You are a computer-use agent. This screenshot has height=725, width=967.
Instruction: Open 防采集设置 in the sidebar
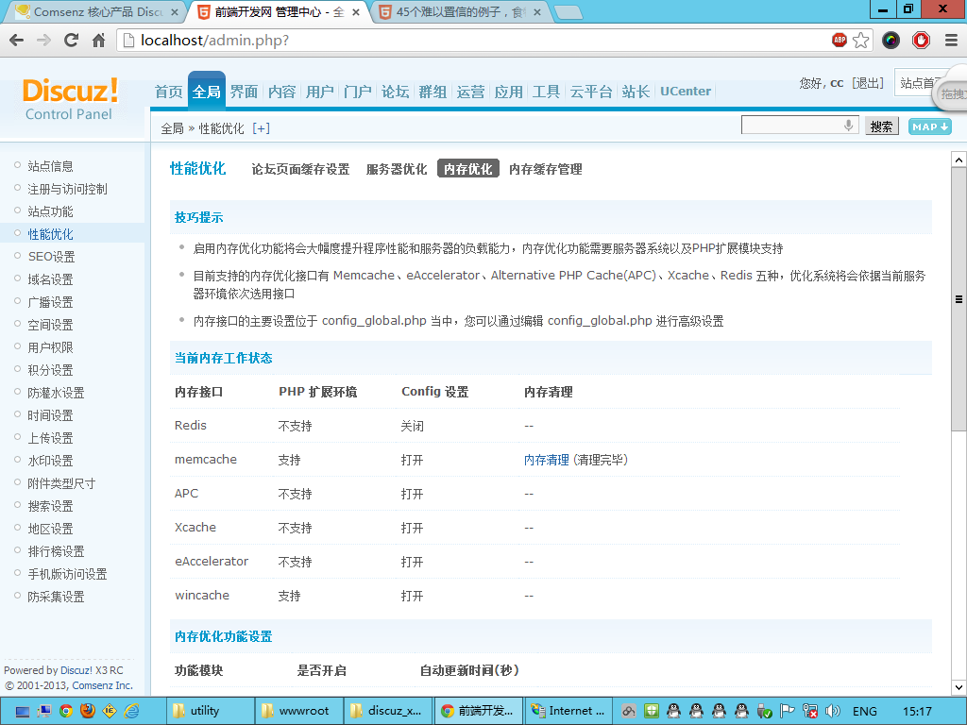click(x=56, y=597)
